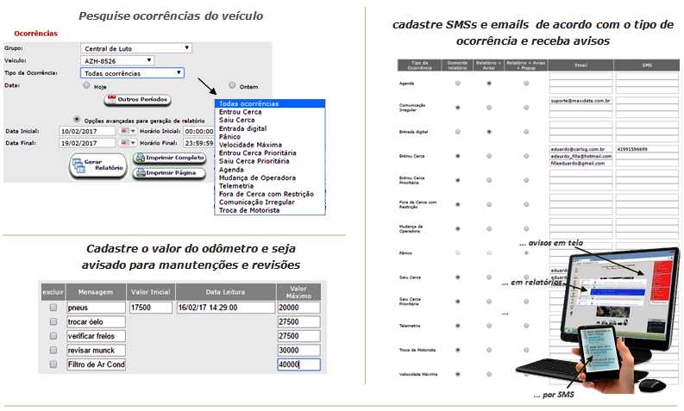The image size is (684, 411).
Task: Click the Horário Inicial time field
Action: tap(198, 131)
